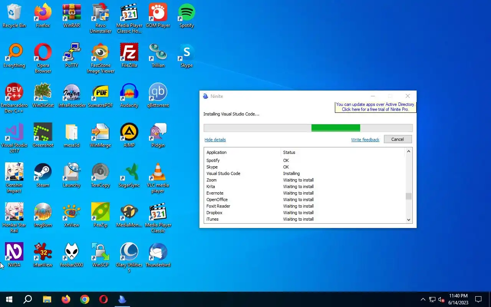
Task: Select the Glary Utilities 5 icon
Action: click(129, 258)
